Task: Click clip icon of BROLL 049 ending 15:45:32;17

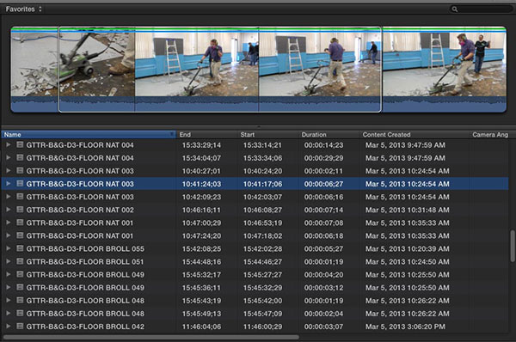Action: click(20, 274)
